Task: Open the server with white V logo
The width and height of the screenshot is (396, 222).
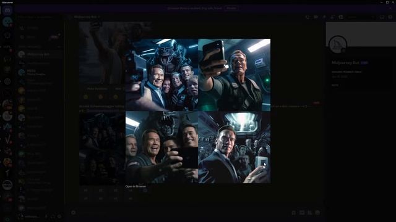Action: [7, 139]
